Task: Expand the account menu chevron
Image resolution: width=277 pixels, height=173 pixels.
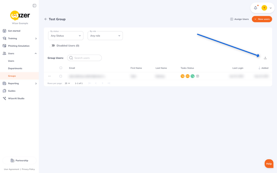Action: click(270, 8)
